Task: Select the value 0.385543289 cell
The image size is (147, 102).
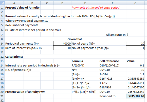Action: tap(135, 79)
